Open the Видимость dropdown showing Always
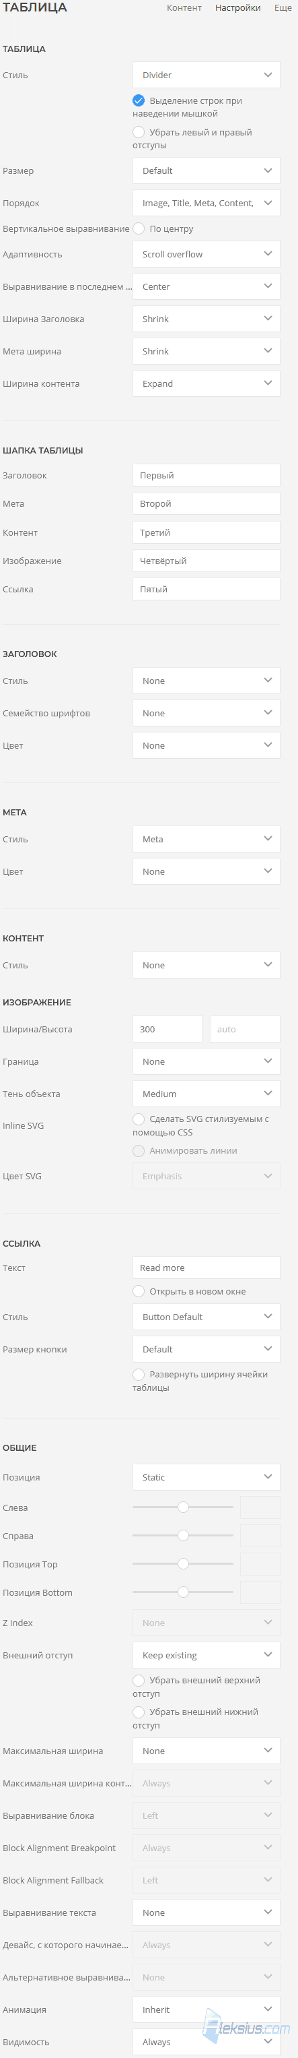Screen dimensions: 298x2058 (206, 2042)
